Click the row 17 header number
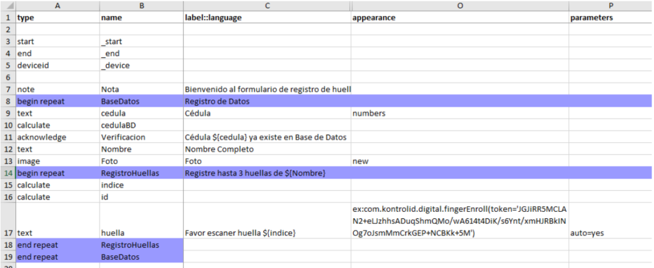 coord(7,233)
